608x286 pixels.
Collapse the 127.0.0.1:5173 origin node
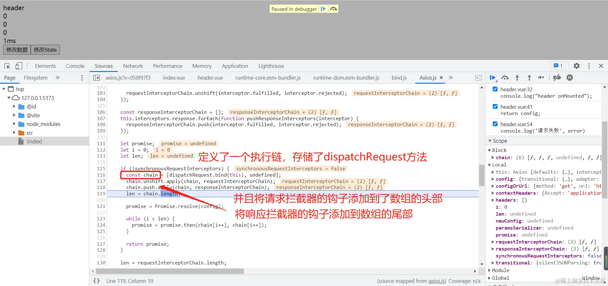[9, 98]
